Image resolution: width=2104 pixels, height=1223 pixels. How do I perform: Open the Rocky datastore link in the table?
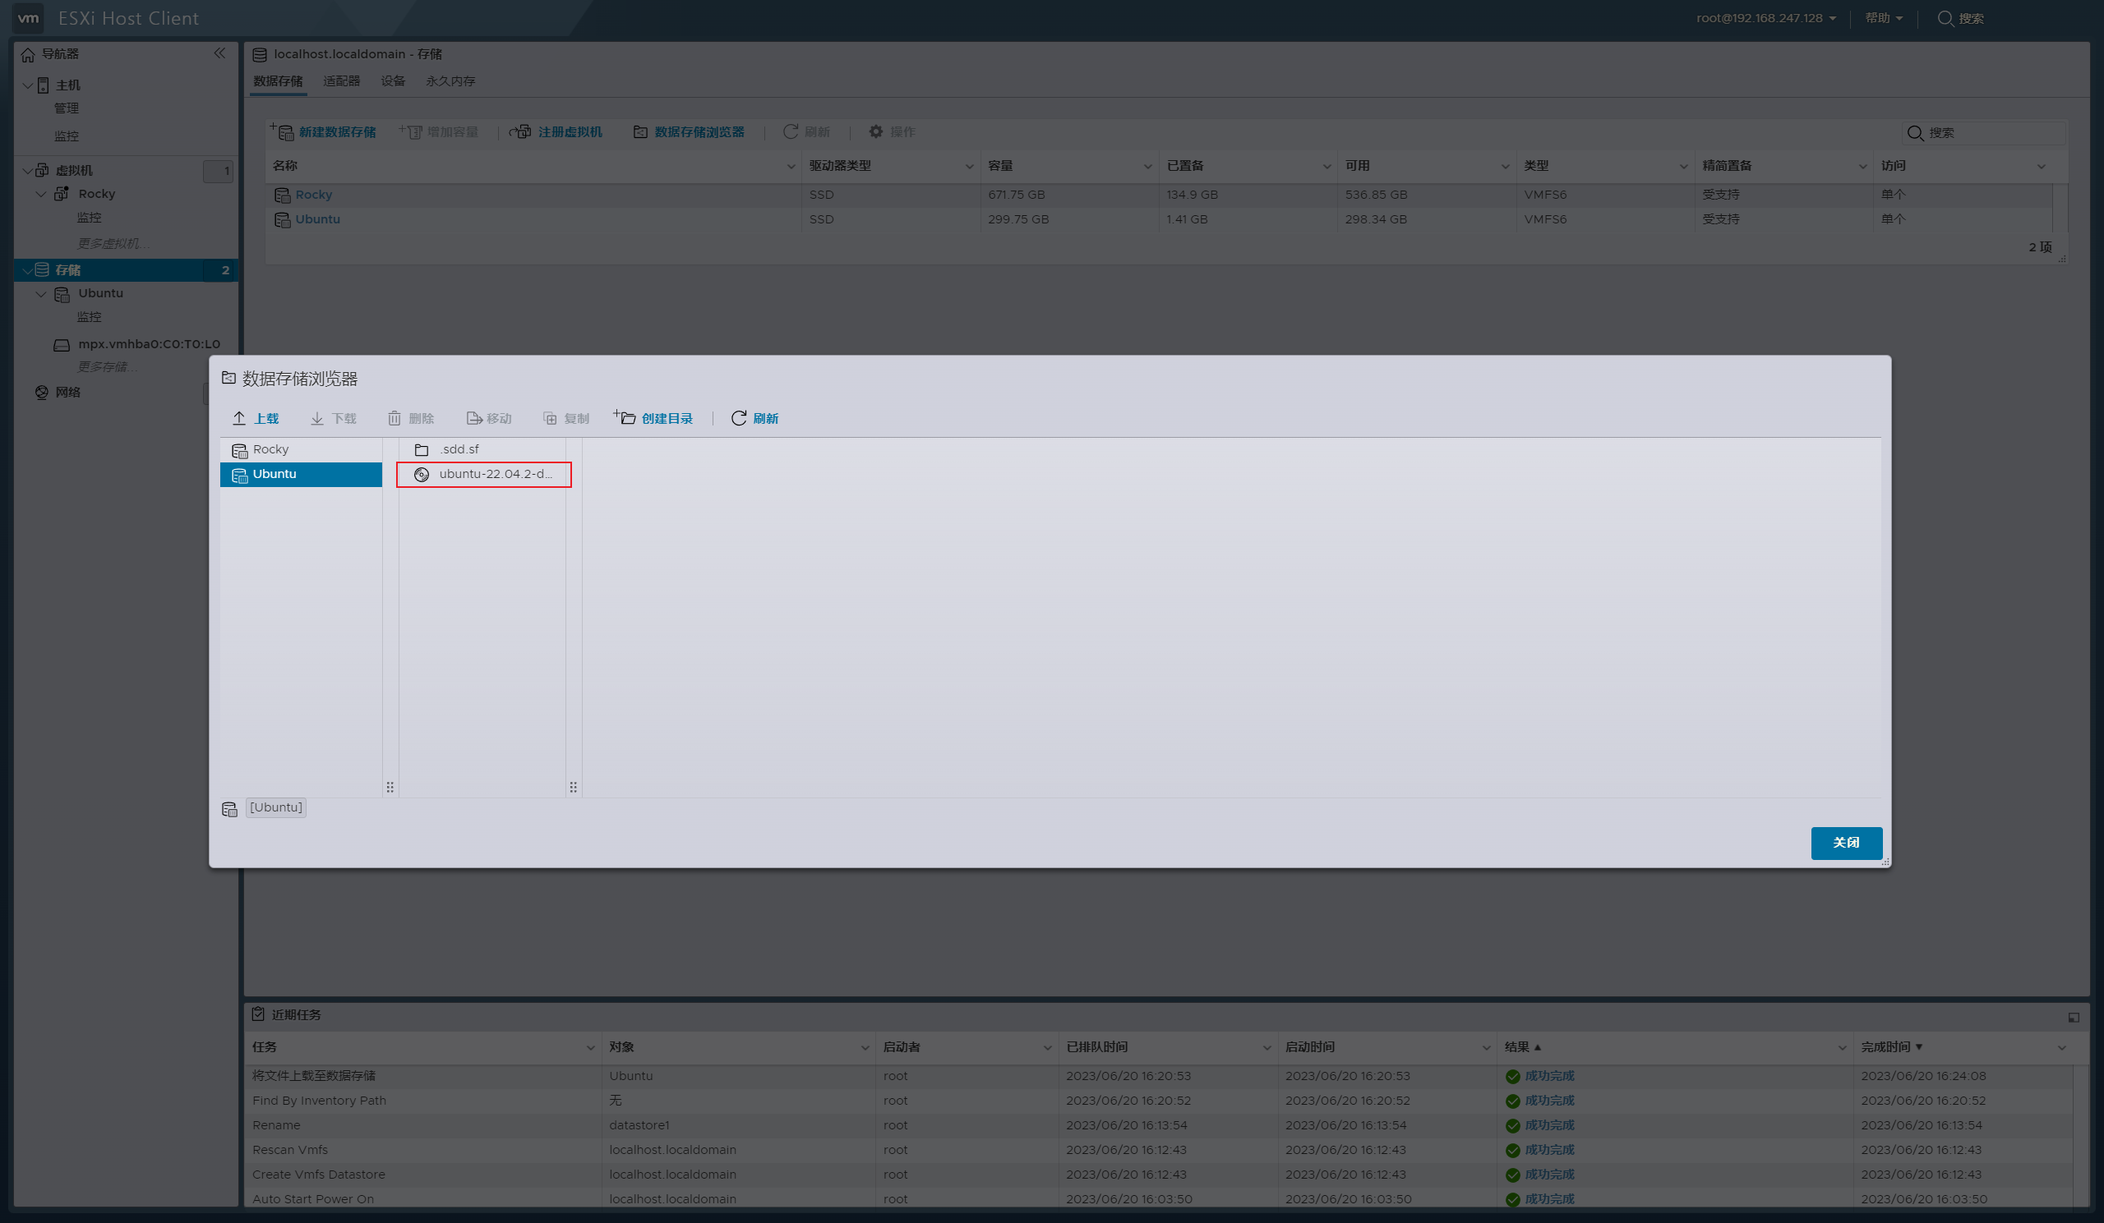pos(314,195)
